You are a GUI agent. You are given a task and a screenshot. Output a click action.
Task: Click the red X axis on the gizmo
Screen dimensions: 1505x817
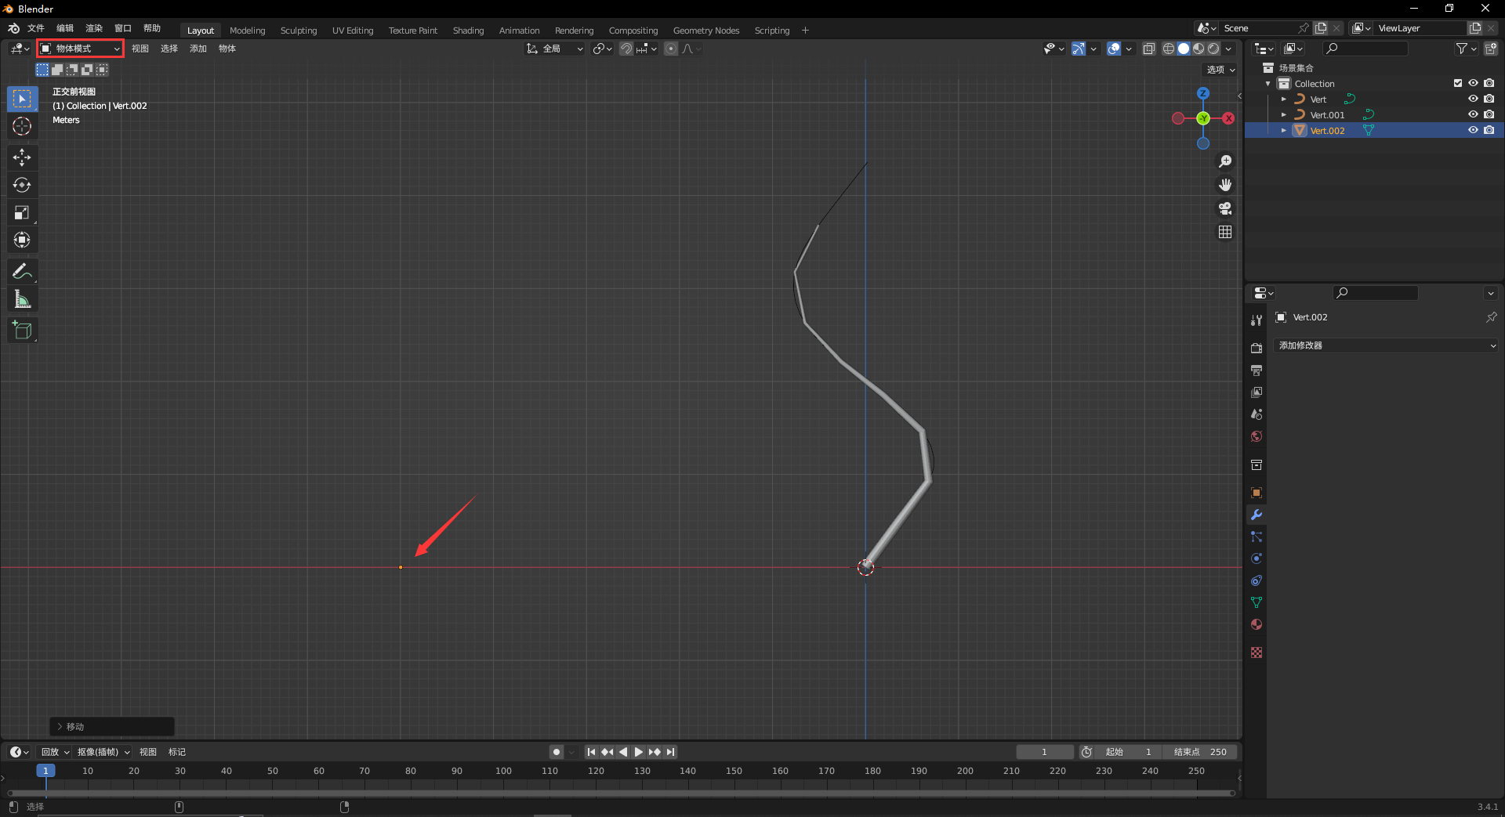pyautogui.click(x=1228, y=118)
